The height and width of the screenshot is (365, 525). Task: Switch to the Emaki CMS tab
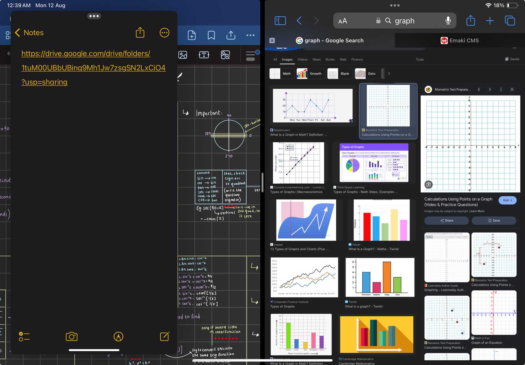(459, 40)
